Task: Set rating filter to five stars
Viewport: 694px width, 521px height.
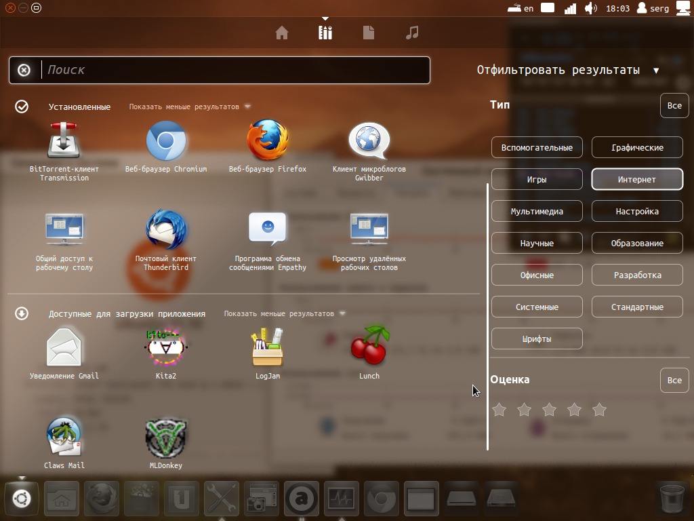Action: click(x=600, y=410)
